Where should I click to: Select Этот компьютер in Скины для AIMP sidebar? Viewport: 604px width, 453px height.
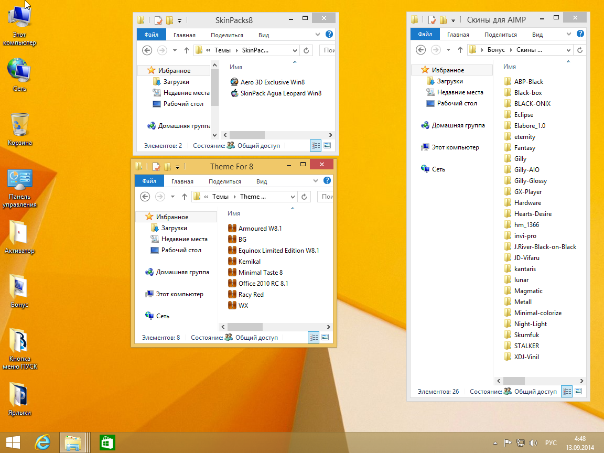450,147
